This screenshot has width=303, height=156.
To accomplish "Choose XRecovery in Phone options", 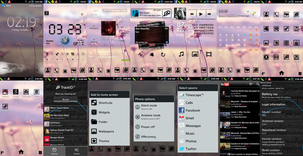I will tap(154, 136).
